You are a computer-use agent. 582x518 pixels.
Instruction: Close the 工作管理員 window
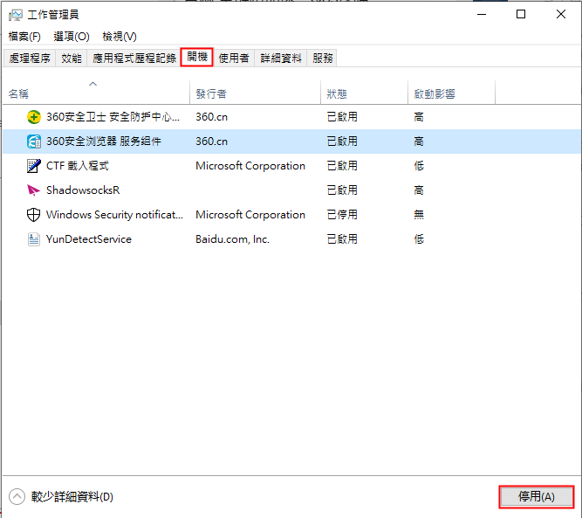pos(561,15)
